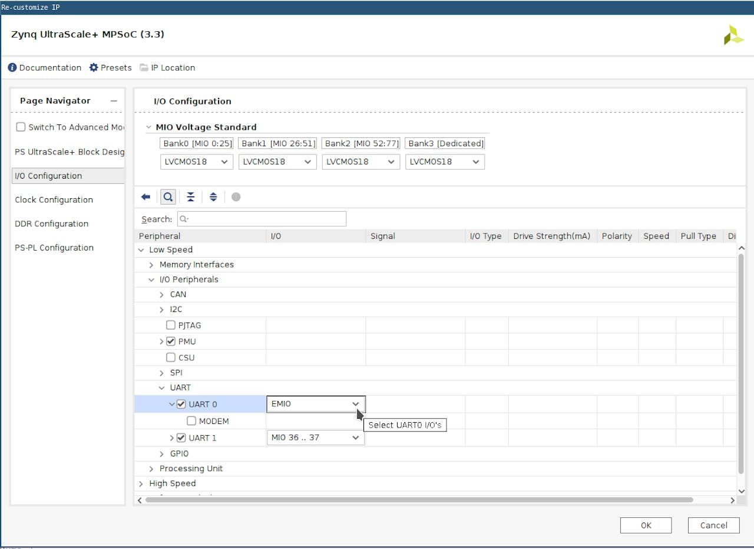Collapse the Low Speed tree node

click(x=141, y=250)
